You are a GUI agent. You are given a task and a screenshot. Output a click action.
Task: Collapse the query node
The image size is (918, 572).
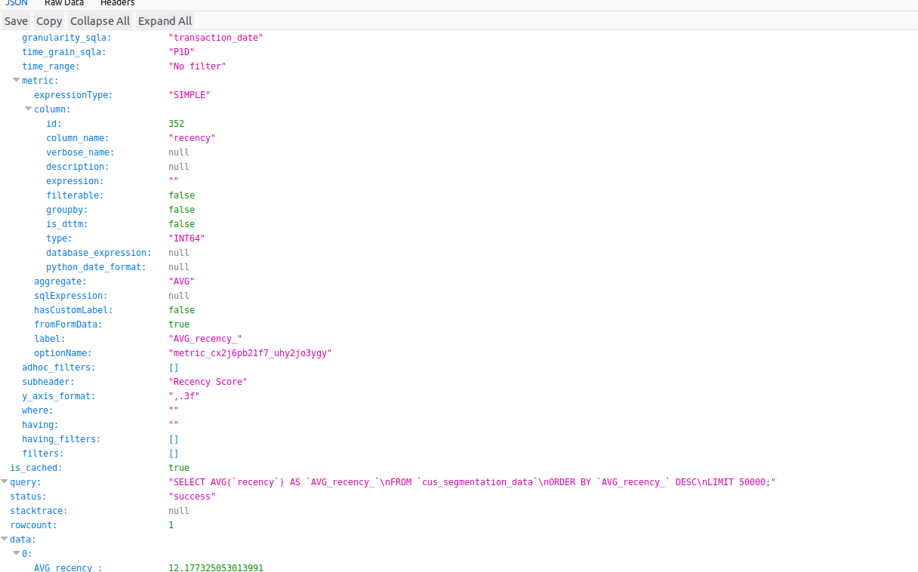coord(5,481)
